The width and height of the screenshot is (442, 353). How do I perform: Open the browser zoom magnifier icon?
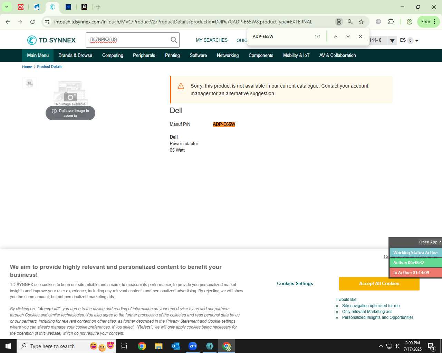[350, 22]
